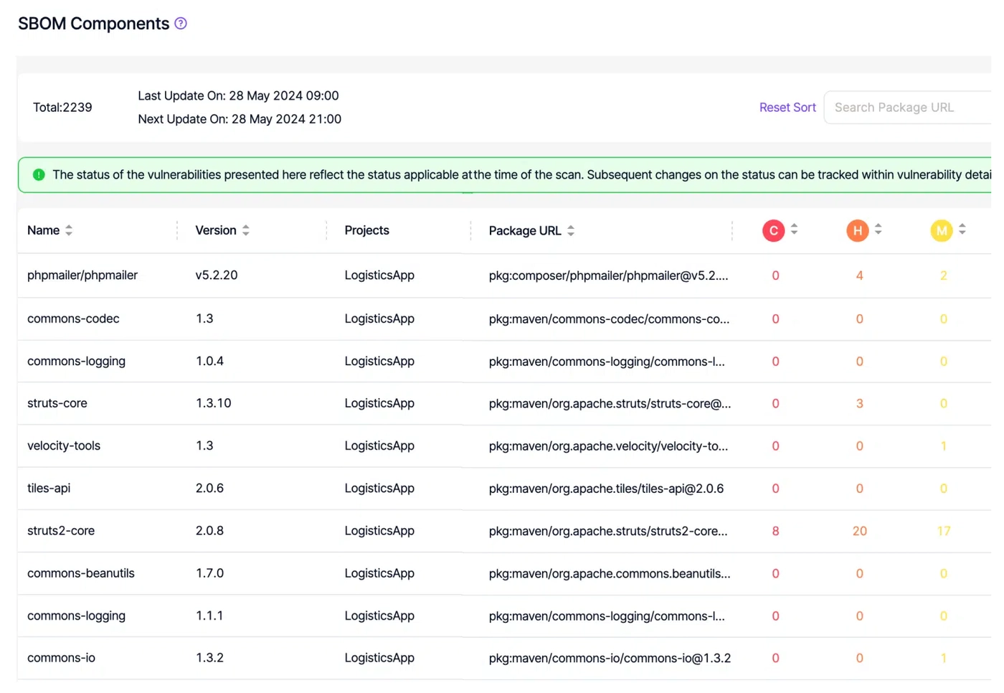This screenshot has height=693, width=1004.
Task: Sort by High vulnerabilities count arrows
Action: (879, 230)
